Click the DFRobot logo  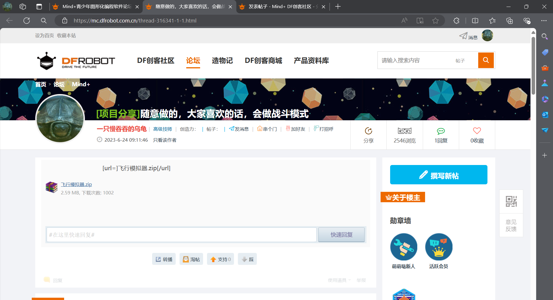click(x=76, y=61)
